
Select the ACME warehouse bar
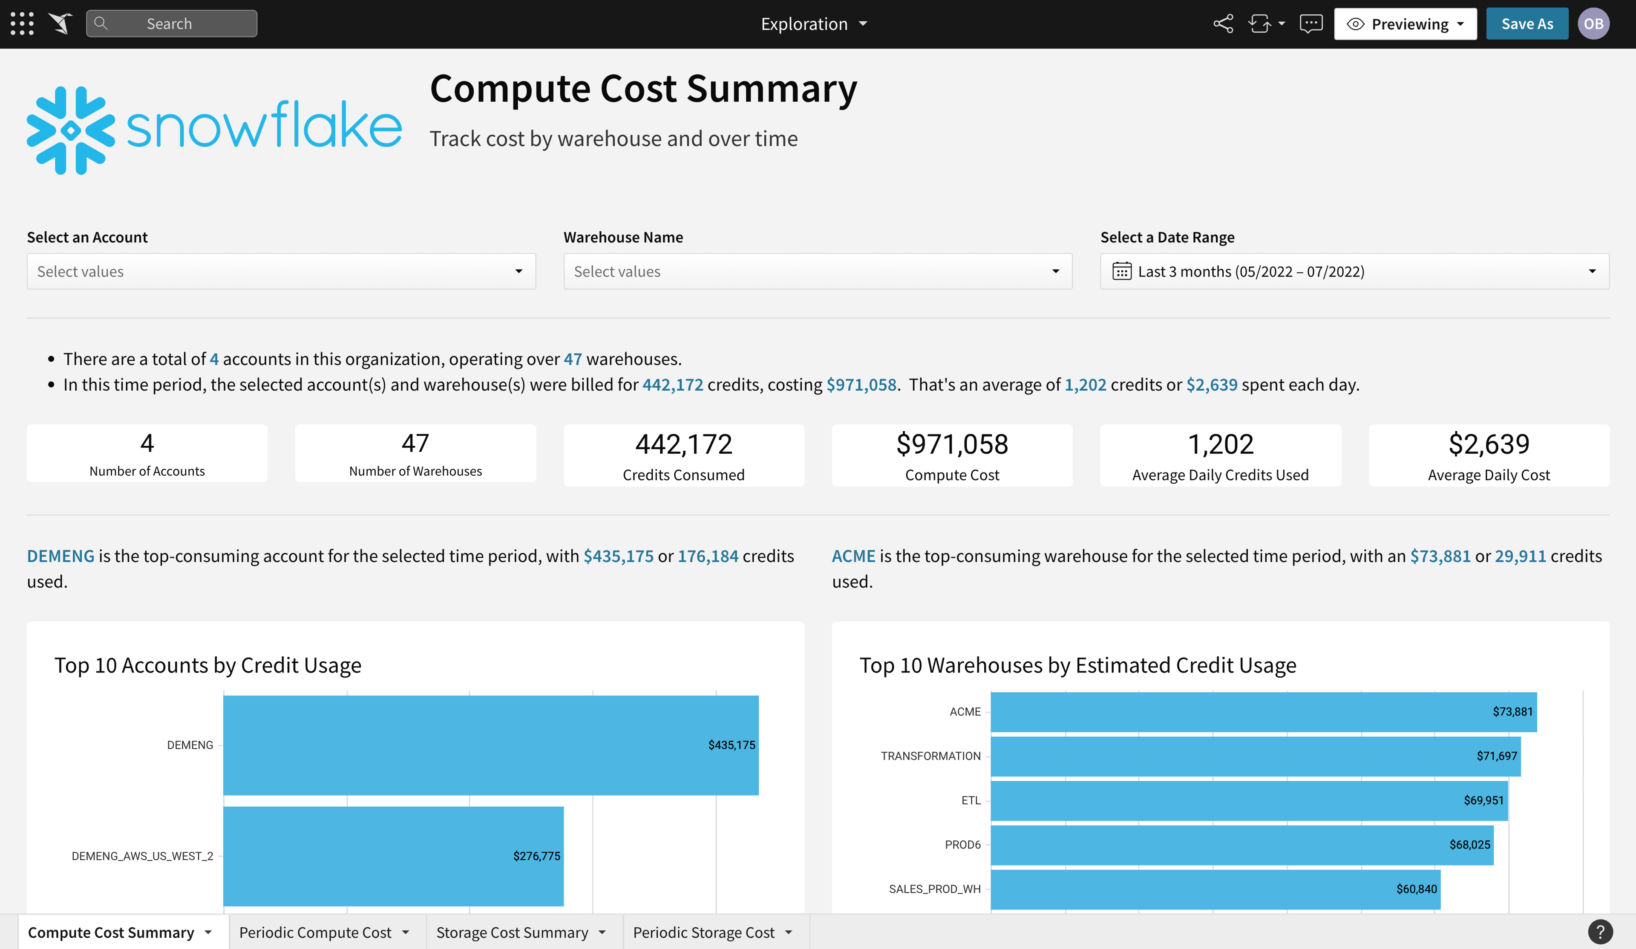tap(1263, 712)
